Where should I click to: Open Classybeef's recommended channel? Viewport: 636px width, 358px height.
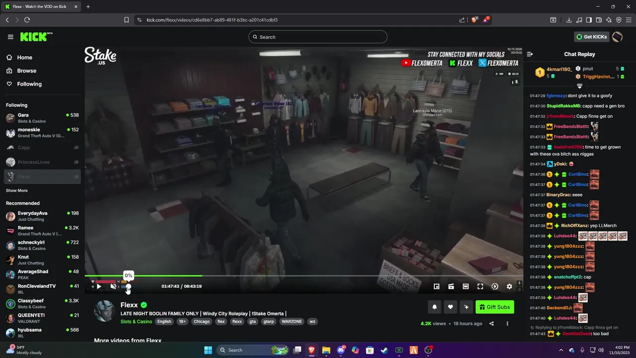coord(42,304)
